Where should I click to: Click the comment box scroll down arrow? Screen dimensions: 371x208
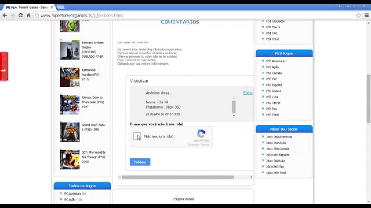[234, 116]
